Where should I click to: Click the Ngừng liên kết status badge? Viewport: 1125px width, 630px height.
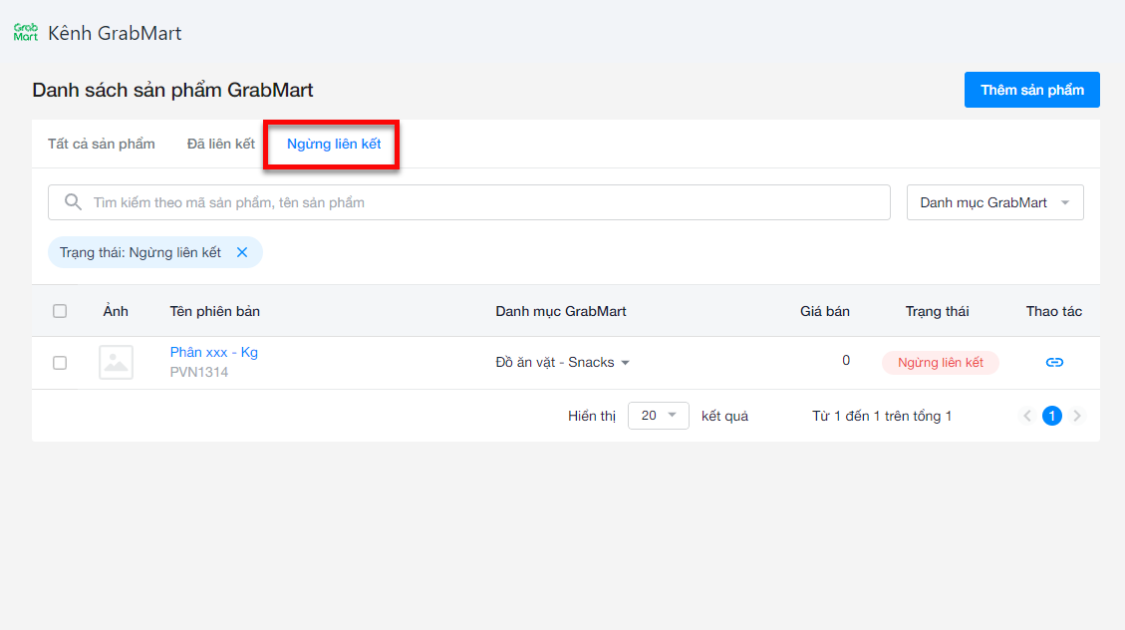940,363
